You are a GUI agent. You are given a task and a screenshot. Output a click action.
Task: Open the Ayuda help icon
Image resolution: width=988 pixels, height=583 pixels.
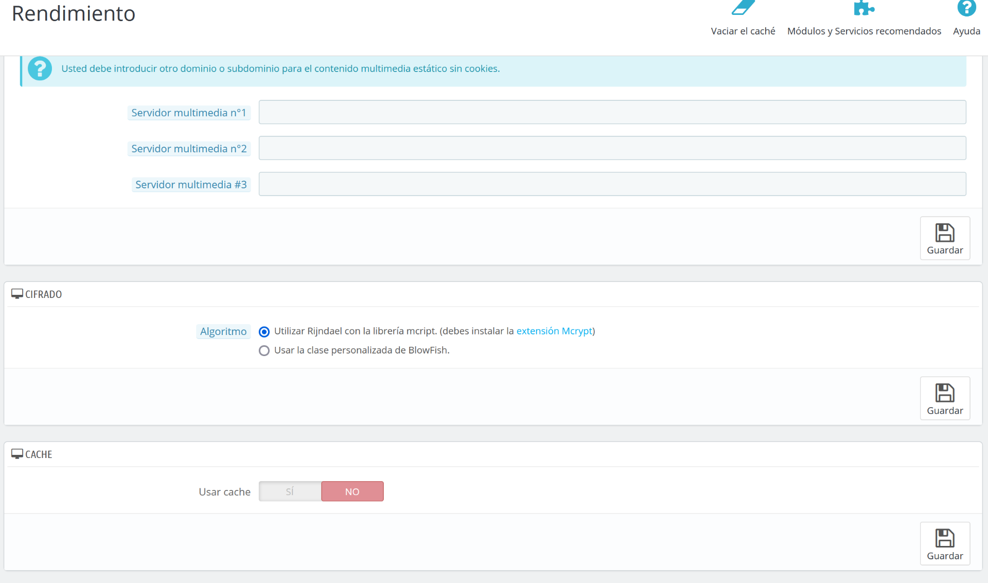[x=966, y=8]
